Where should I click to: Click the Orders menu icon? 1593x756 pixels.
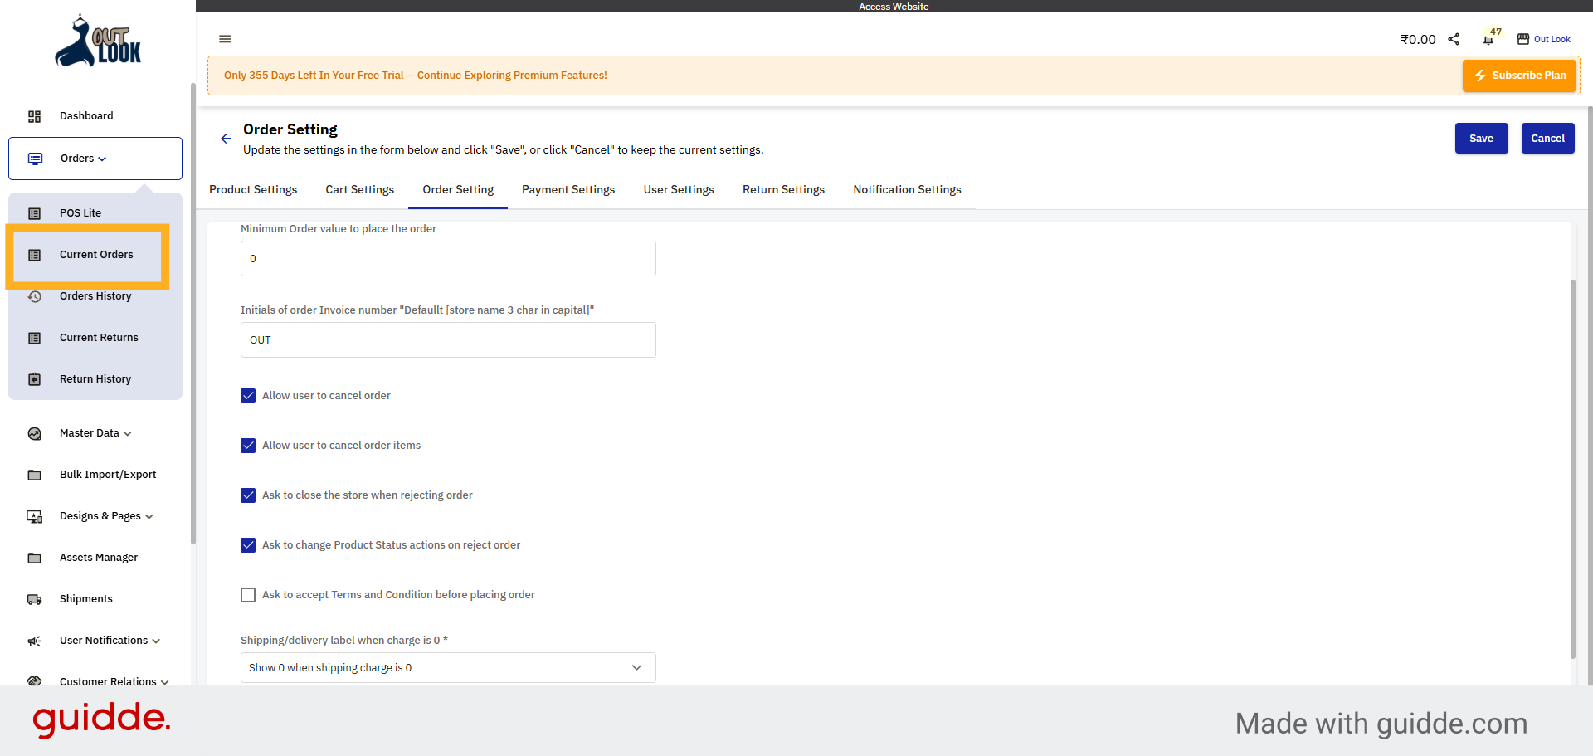click(35, 159)
